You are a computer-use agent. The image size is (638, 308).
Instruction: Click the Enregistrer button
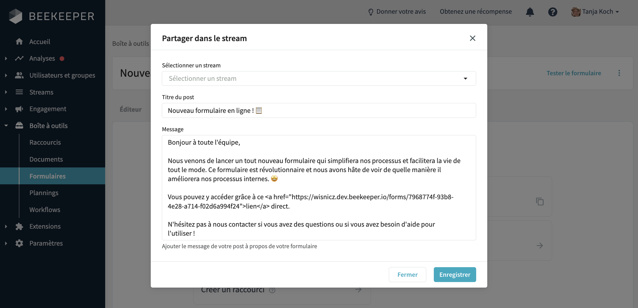(x=455, y=274)
